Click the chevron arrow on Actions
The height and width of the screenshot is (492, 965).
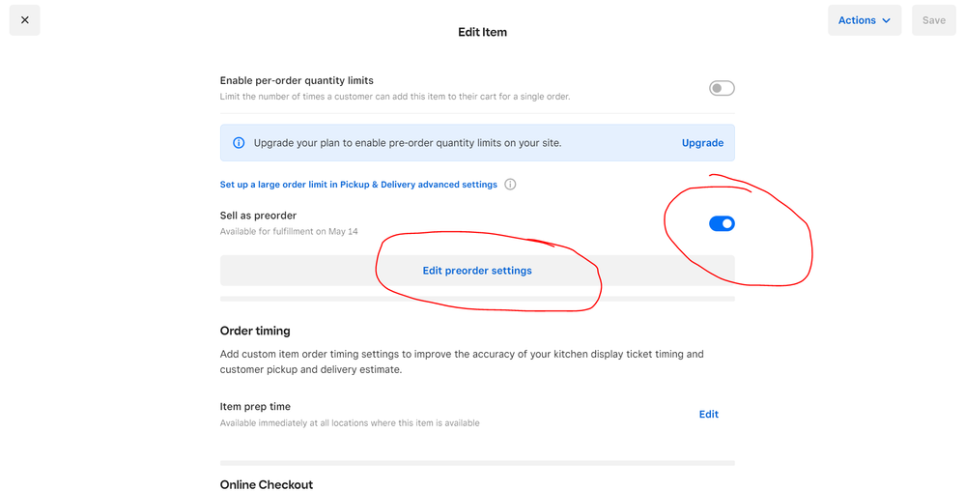[x=887, y=20]
